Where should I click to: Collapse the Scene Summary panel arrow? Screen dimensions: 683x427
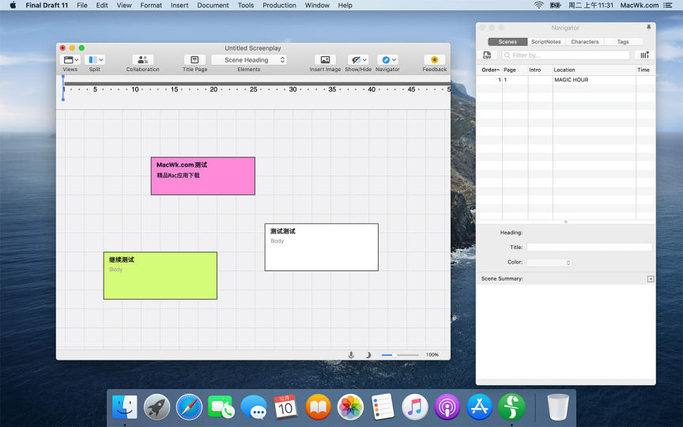pyautogui.click(x=651, y=279)
